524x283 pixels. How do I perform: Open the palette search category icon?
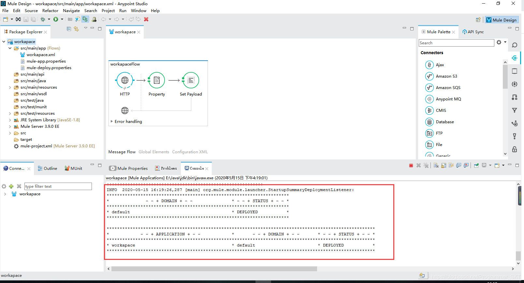point(515,45)
